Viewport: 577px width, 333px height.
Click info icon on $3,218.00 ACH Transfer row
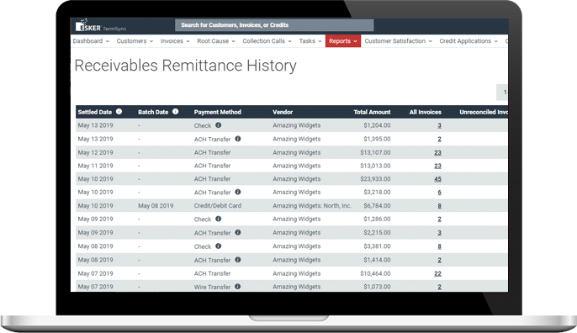[x=238, y=192]
